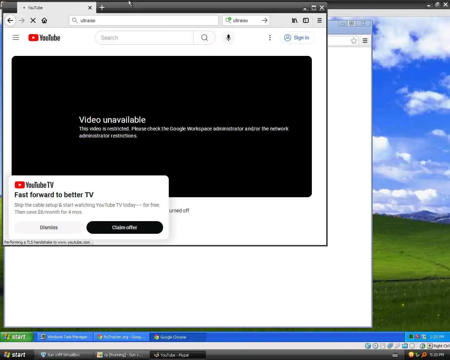Open the Chrome menu in the background window
This screenshot has height=360, width=450.
click(365, 41)
